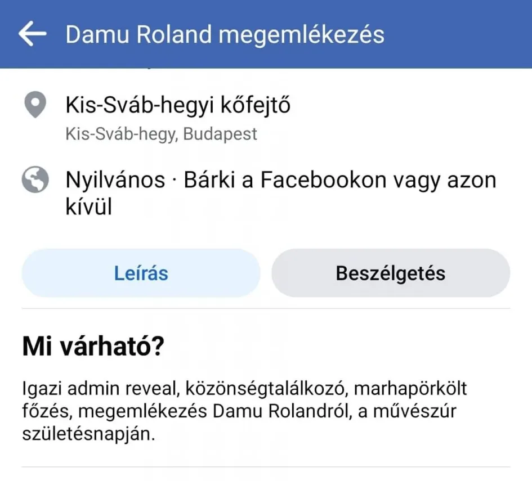Screen dimensions: 532x481
Task: Tap the Kis-Sváb-hegy, Budapest address line
Action: (161, 134)
